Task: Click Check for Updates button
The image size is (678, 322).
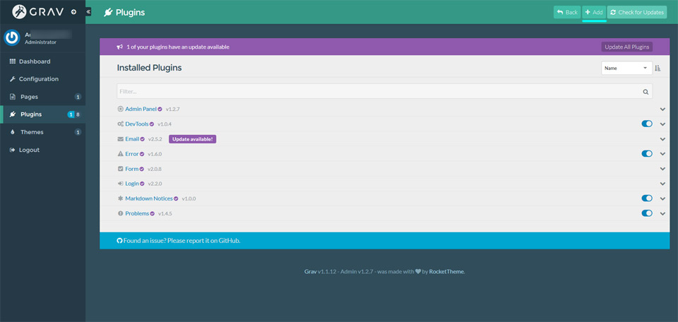Action: pyautogui.click(x=637, y=12)
